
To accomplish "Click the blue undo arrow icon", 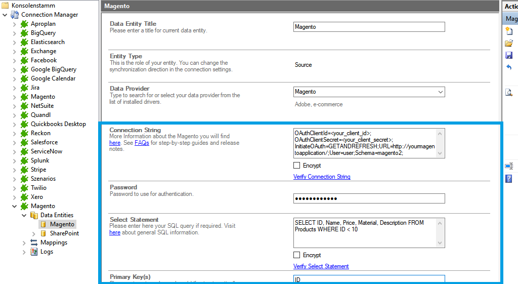I will (x=509, y=67).
